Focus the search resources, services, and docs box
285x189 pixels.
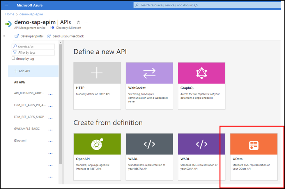tap(207, 5)
